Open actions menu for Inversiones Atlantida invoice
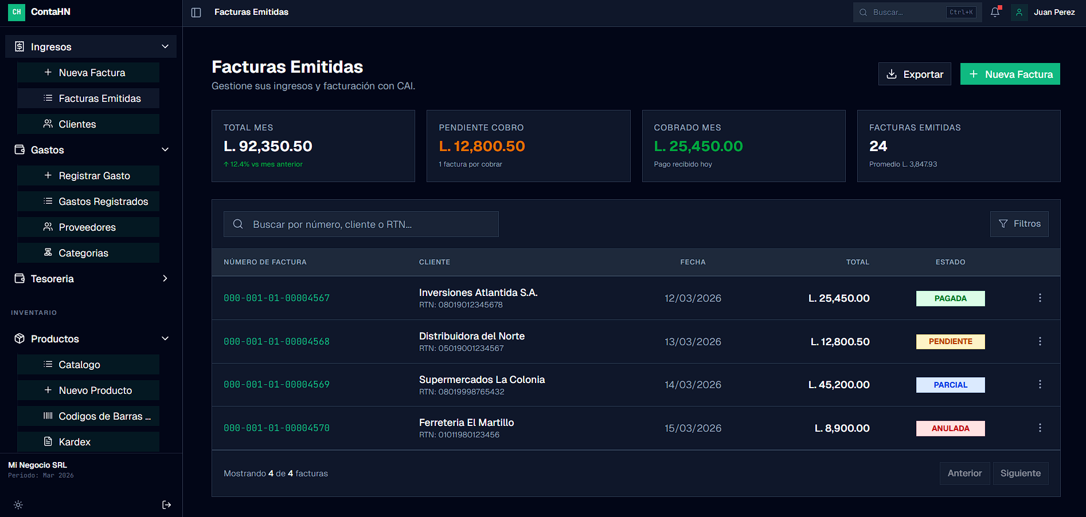The image size is (1086, 517). 1040,298
